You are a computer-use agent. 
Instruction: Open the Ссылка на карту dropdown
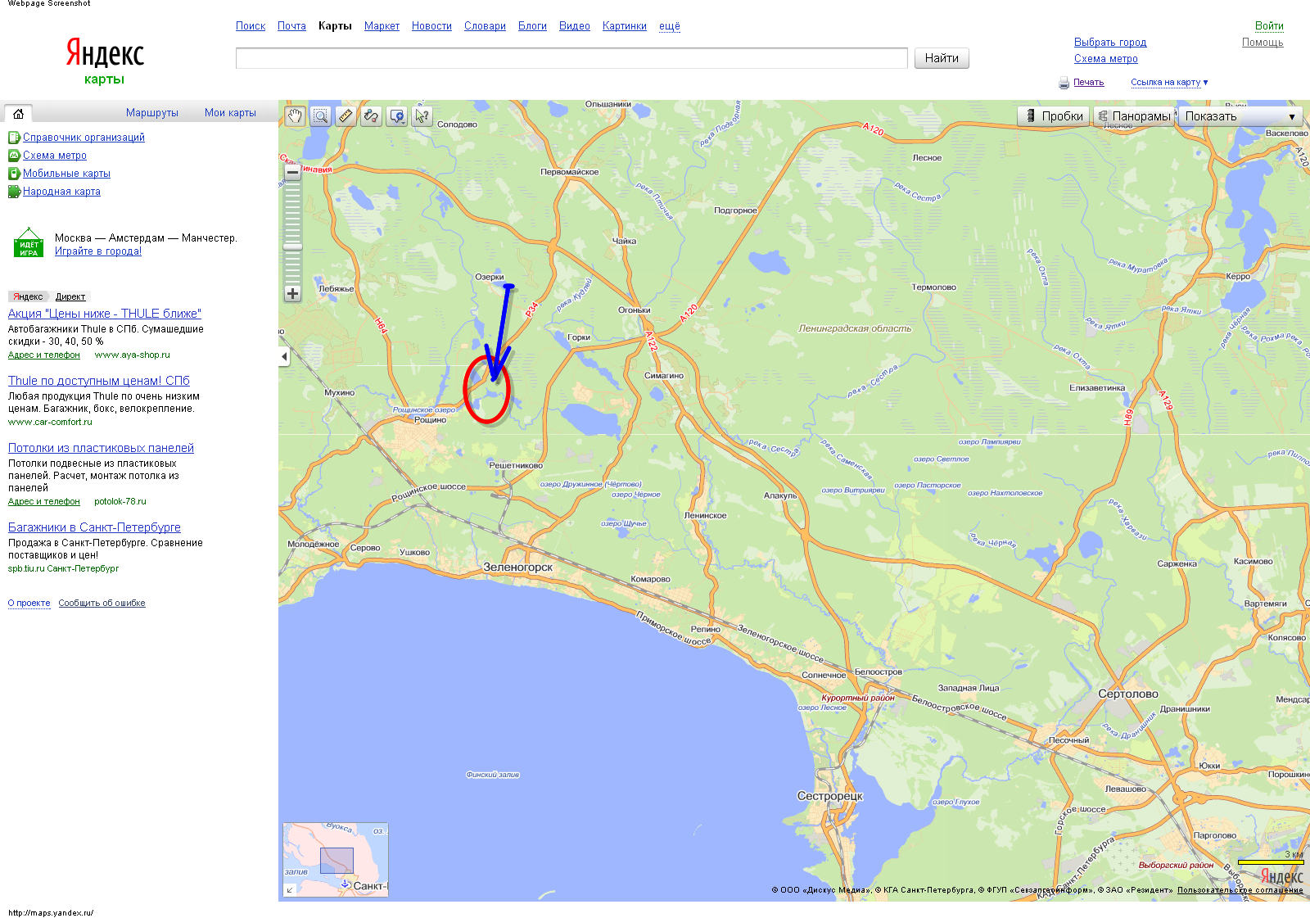point(1169,83)
